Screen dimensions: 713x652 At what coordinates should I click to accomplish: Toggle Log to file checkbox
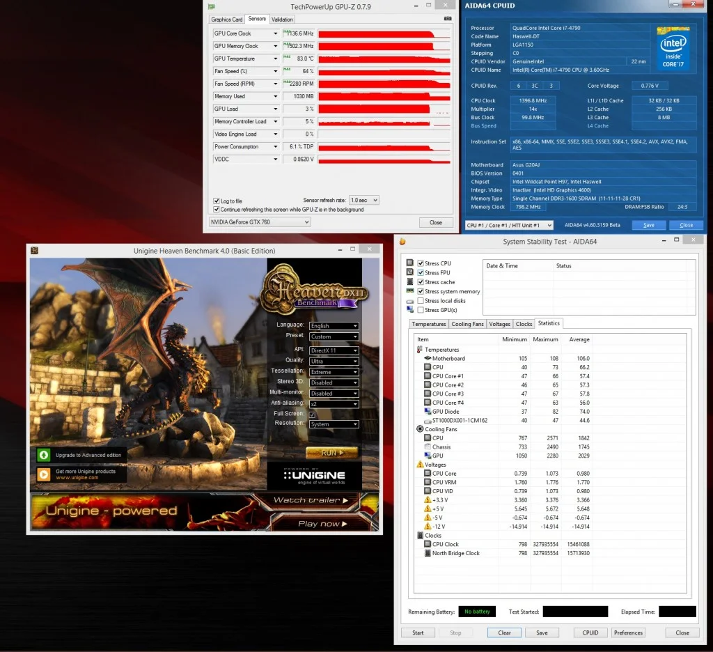click(x=217, y=201)
